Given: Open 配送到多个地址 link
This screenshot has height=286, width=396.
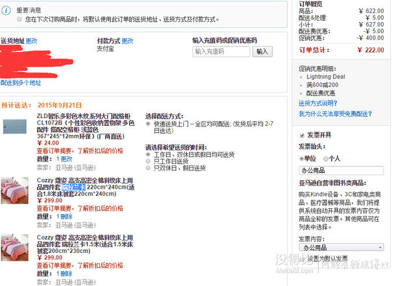Looking at the screenshot, I should (21, 83).
